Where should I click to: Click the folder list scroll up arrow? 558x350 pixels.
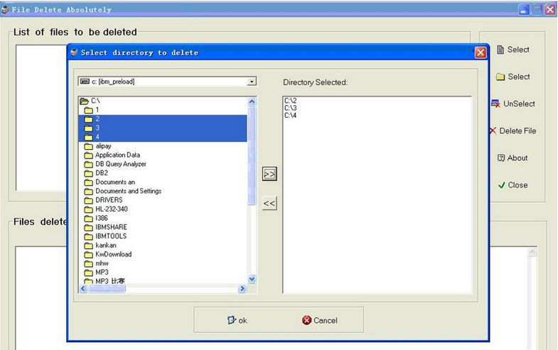tap(252, 102)
